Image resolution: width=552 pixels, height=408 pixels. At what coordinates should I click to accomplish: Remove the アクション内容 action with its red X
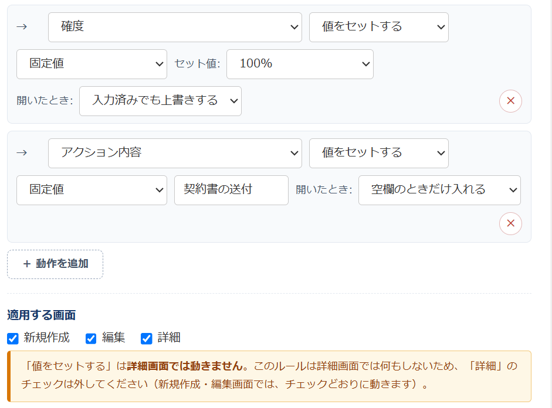coord(510,223)
